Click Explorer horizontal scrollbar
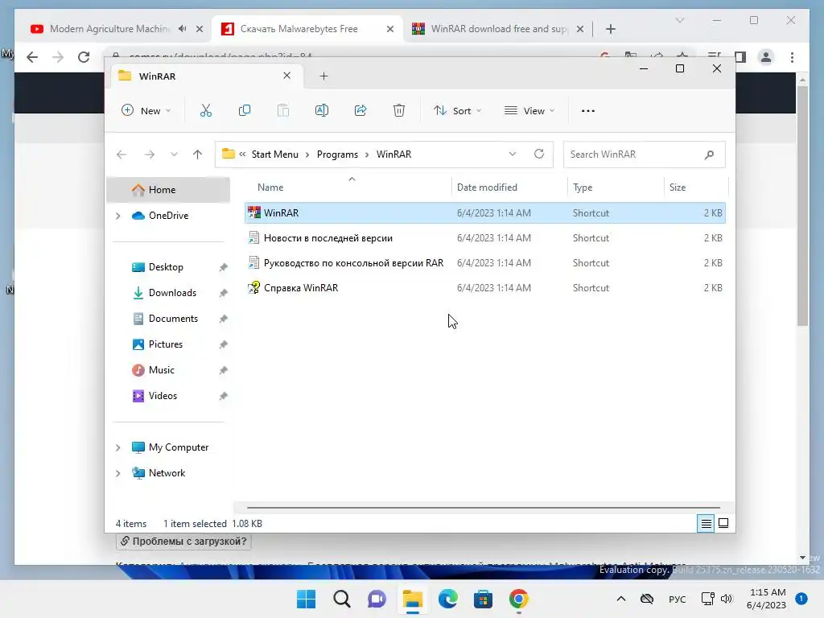Viewport: 824px width, 618px height. pyautogui.click(x=483, y=508)
